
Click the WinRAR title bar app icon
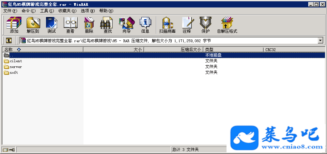[x=4, y=4]
